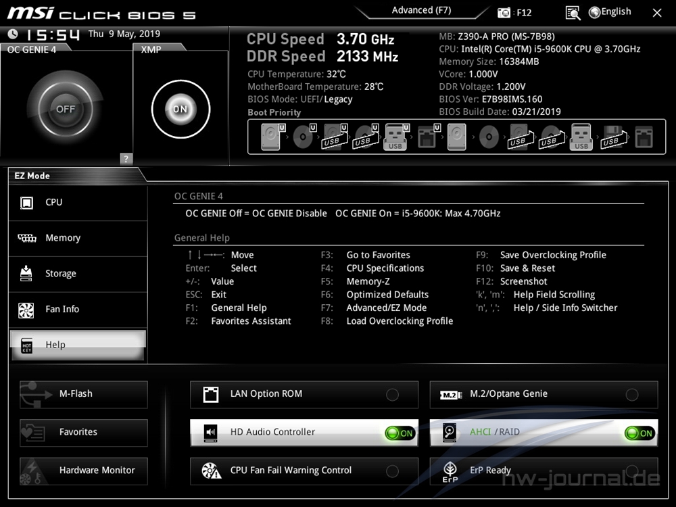Take a screenshot via the F12 camera icon
Screen dimensions: 676x507
click(x=504, y=12)
